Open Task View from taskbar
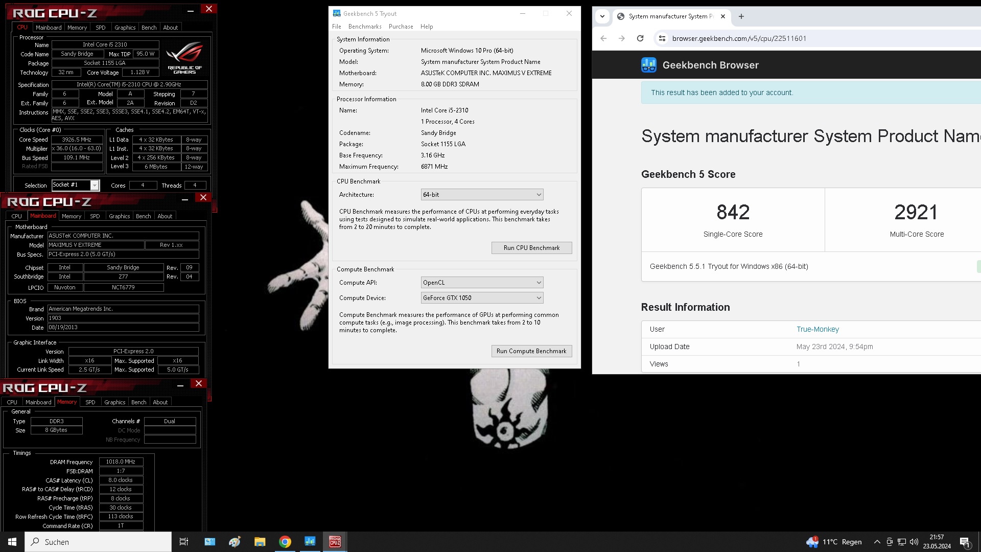Screen dimensions: 981x552 (x=184, y=542)
